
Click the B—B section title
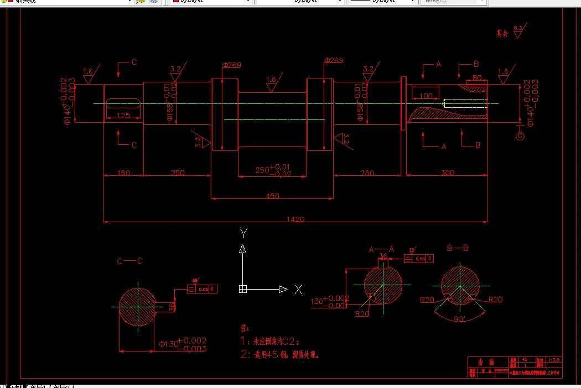(x=458, y=248)
